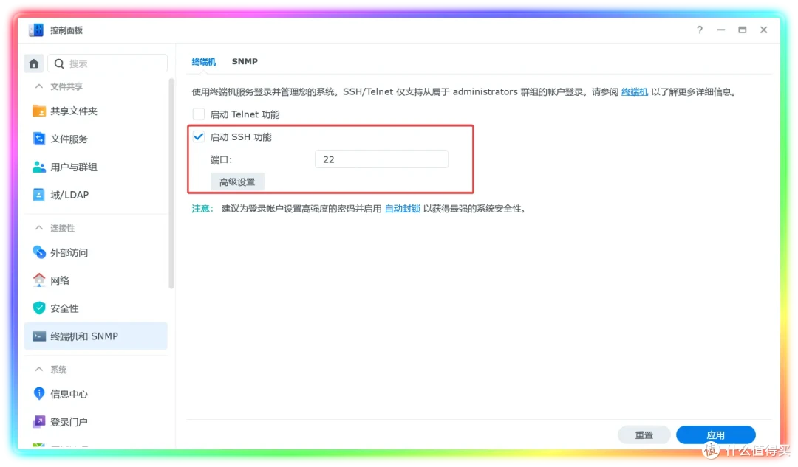Minimize the Control Panel window
Viewport: 798px width, 467px height.
pos(721,30)
